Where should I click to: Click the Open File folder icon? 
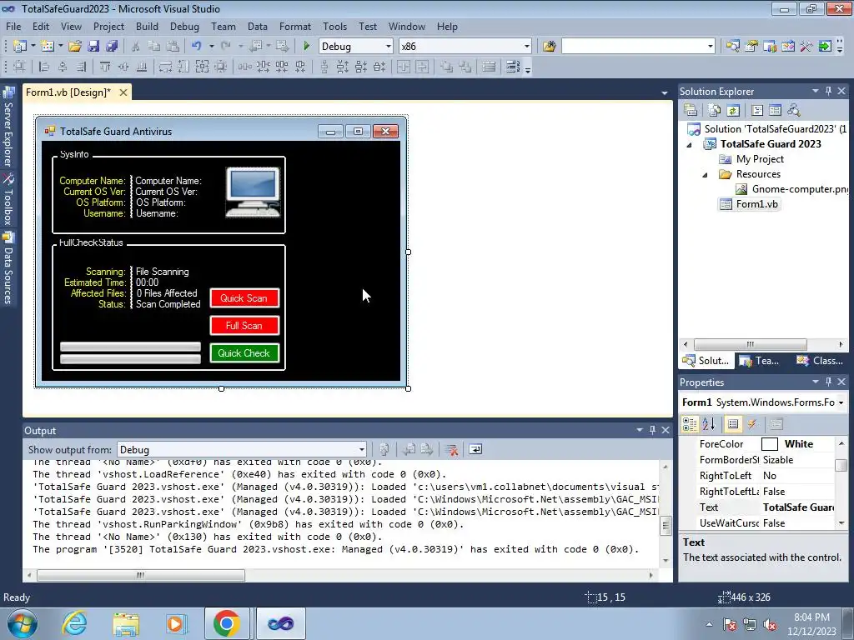point(75,47)
